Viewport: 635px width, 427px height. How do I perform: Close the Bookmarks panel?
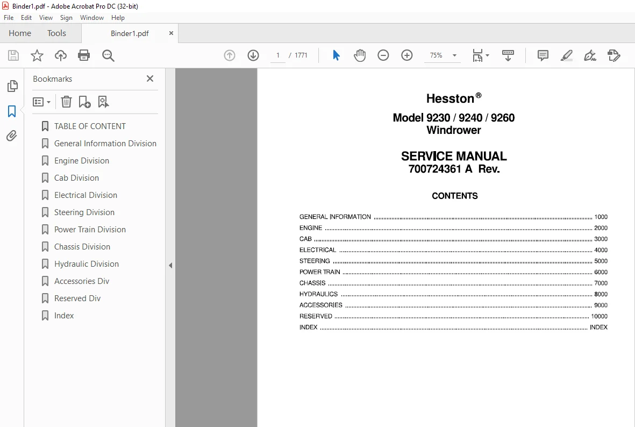150,79
